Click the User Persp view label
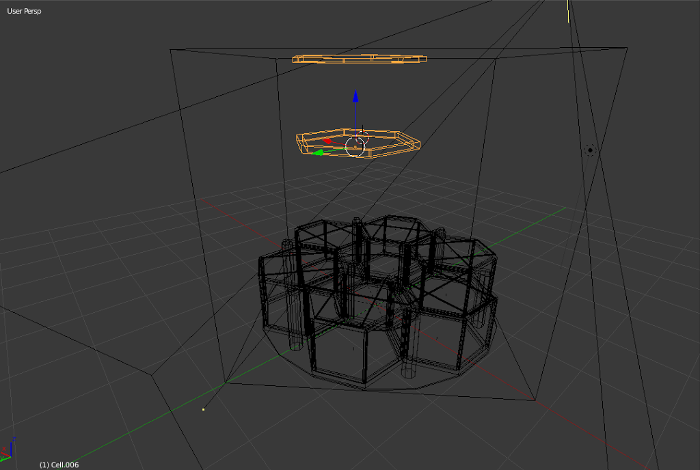The width and height of the screenshot is (700, 470). point(24,12)
